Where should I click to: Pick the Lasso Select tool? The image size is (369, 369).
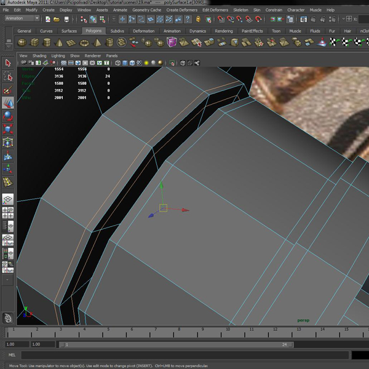[8, 76]
